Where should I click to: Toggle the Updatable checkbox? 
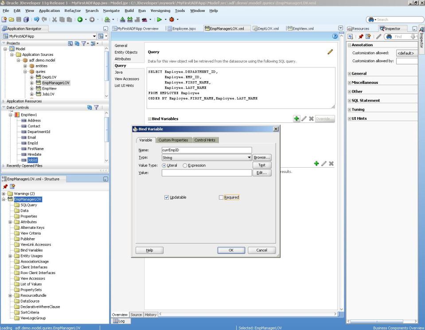[167, 197]
